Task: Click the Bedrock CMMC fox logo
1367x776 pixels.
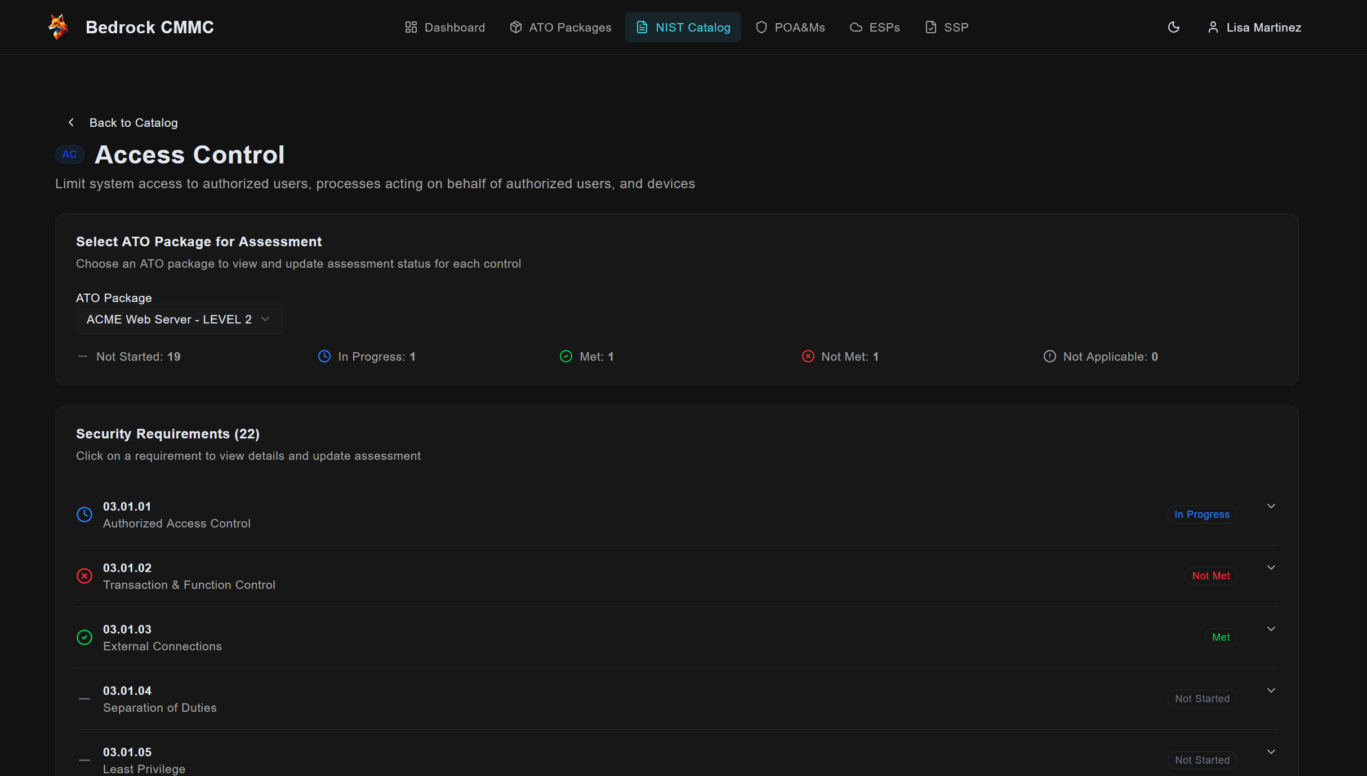Action: point(58,27)
